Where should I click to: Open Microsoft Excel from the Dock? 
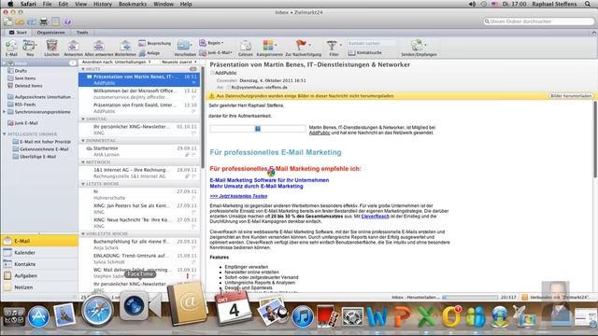[x=426, y=316]
